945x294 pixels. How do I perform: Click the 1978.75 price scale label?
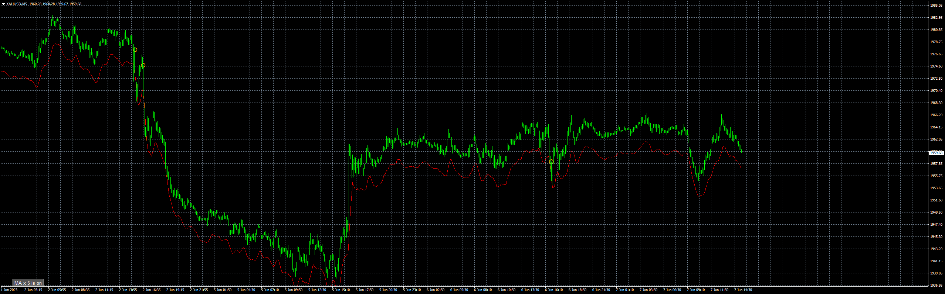pos(936,42)
